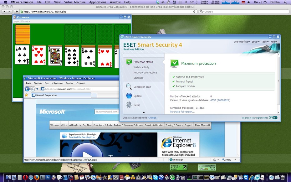The image size is (291, 182).
Task: Click Change display mode link in ESET
Action: 153,118
